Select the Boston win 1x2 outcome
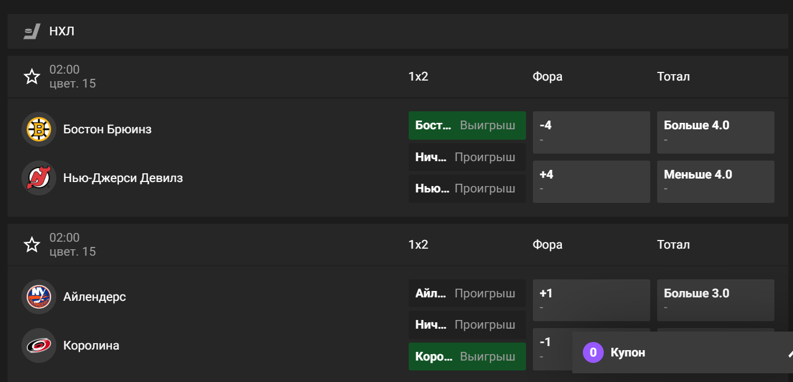This screenshot has width=793, height=382. (x=467, y=125)
